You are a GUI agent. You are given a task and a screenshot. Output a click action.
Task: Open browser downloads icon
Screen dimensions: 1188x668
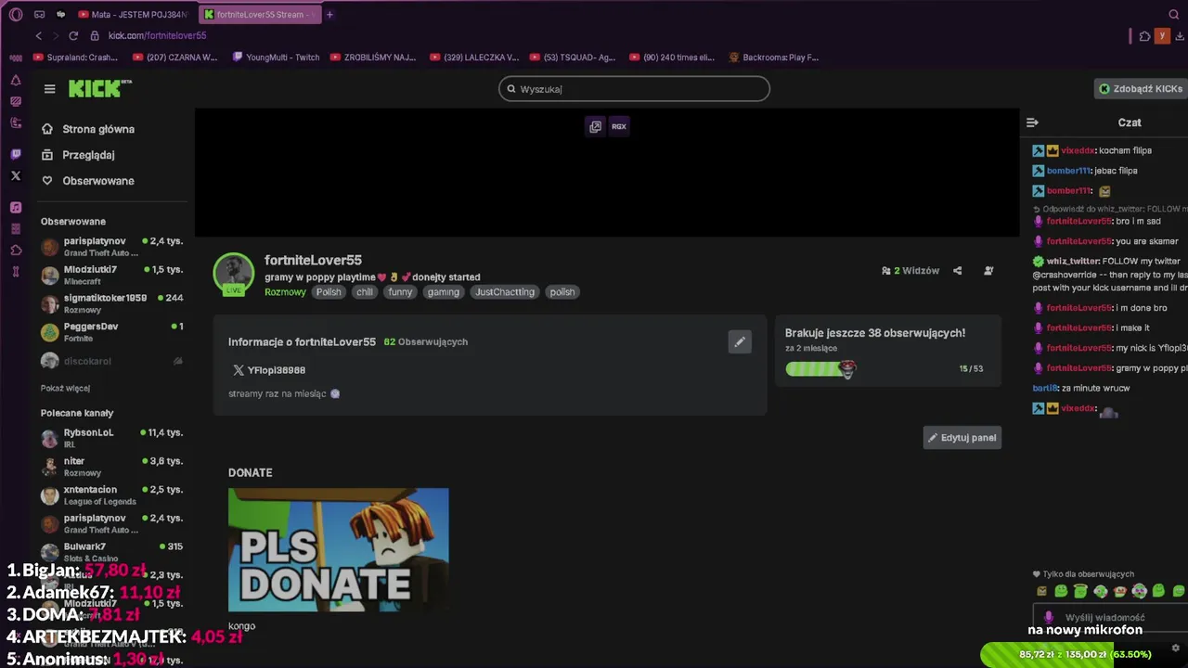pyautogui.click(x=1178, y=35)
